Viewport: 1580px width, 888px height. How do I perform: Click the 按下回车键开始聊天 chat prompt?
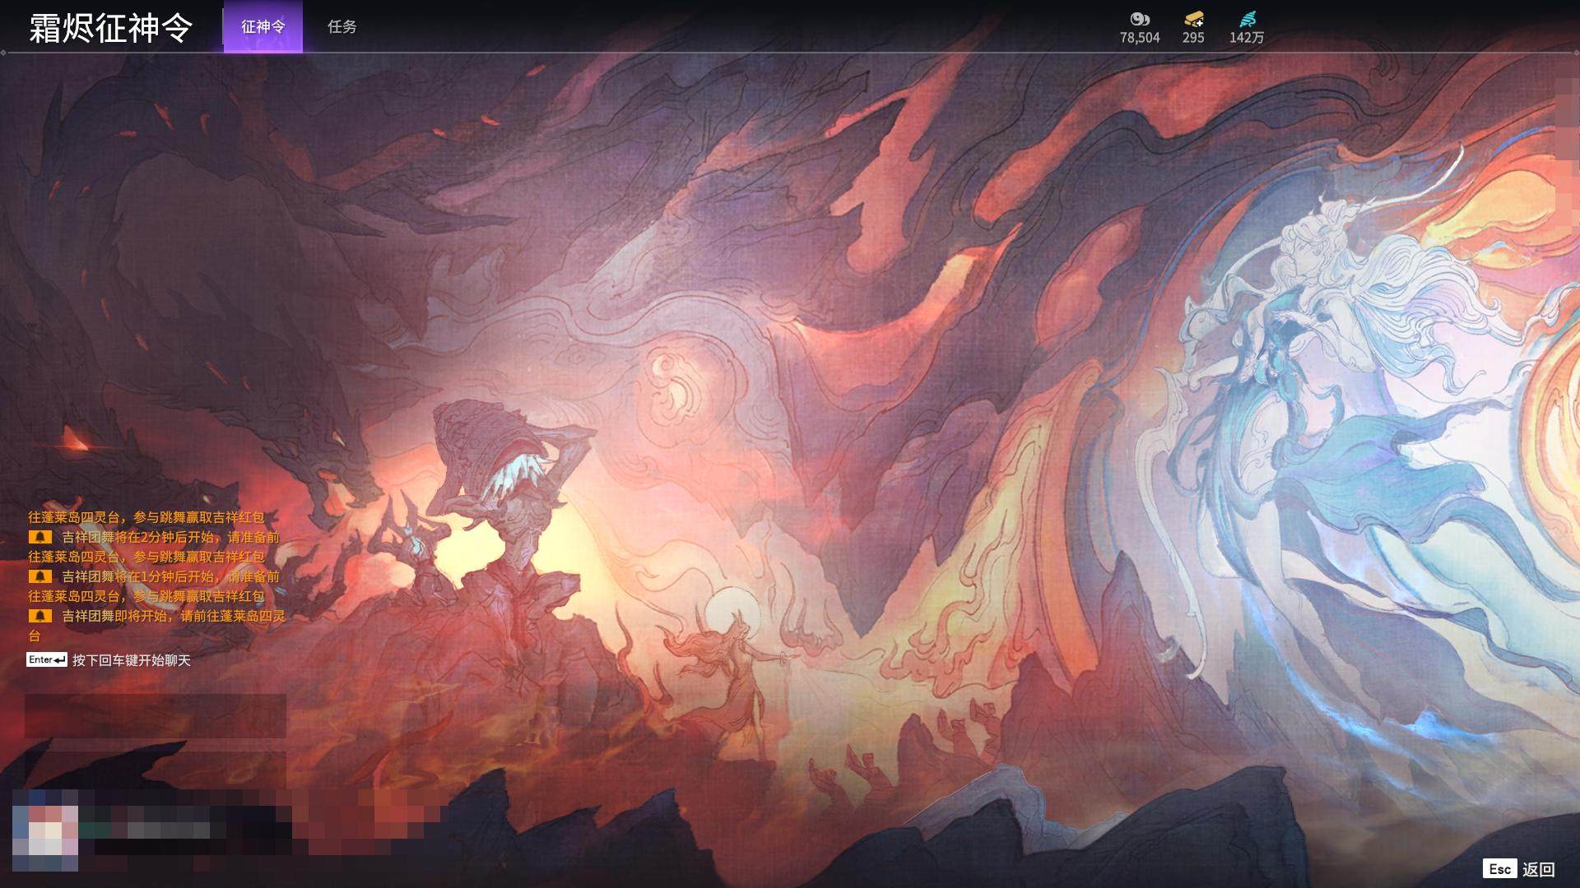pyautogui.click(x=132, y=660)
